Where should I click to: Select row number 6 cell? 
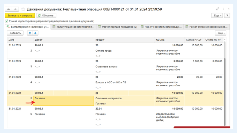[31, 114]
